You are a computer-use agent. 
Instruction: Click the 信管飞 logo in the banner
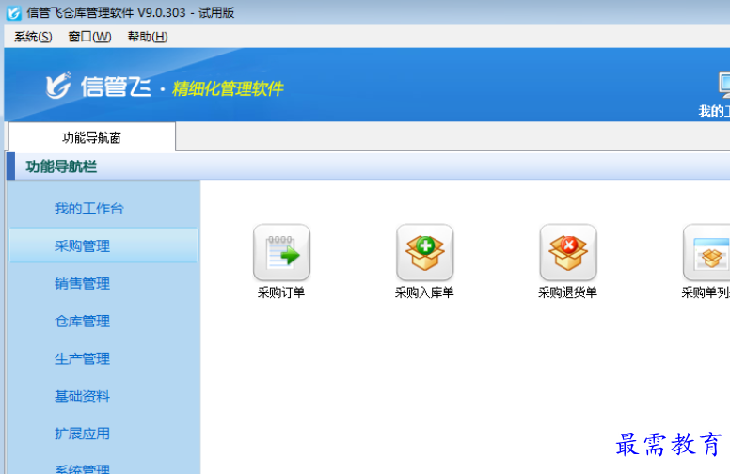(x=98, y=87)
